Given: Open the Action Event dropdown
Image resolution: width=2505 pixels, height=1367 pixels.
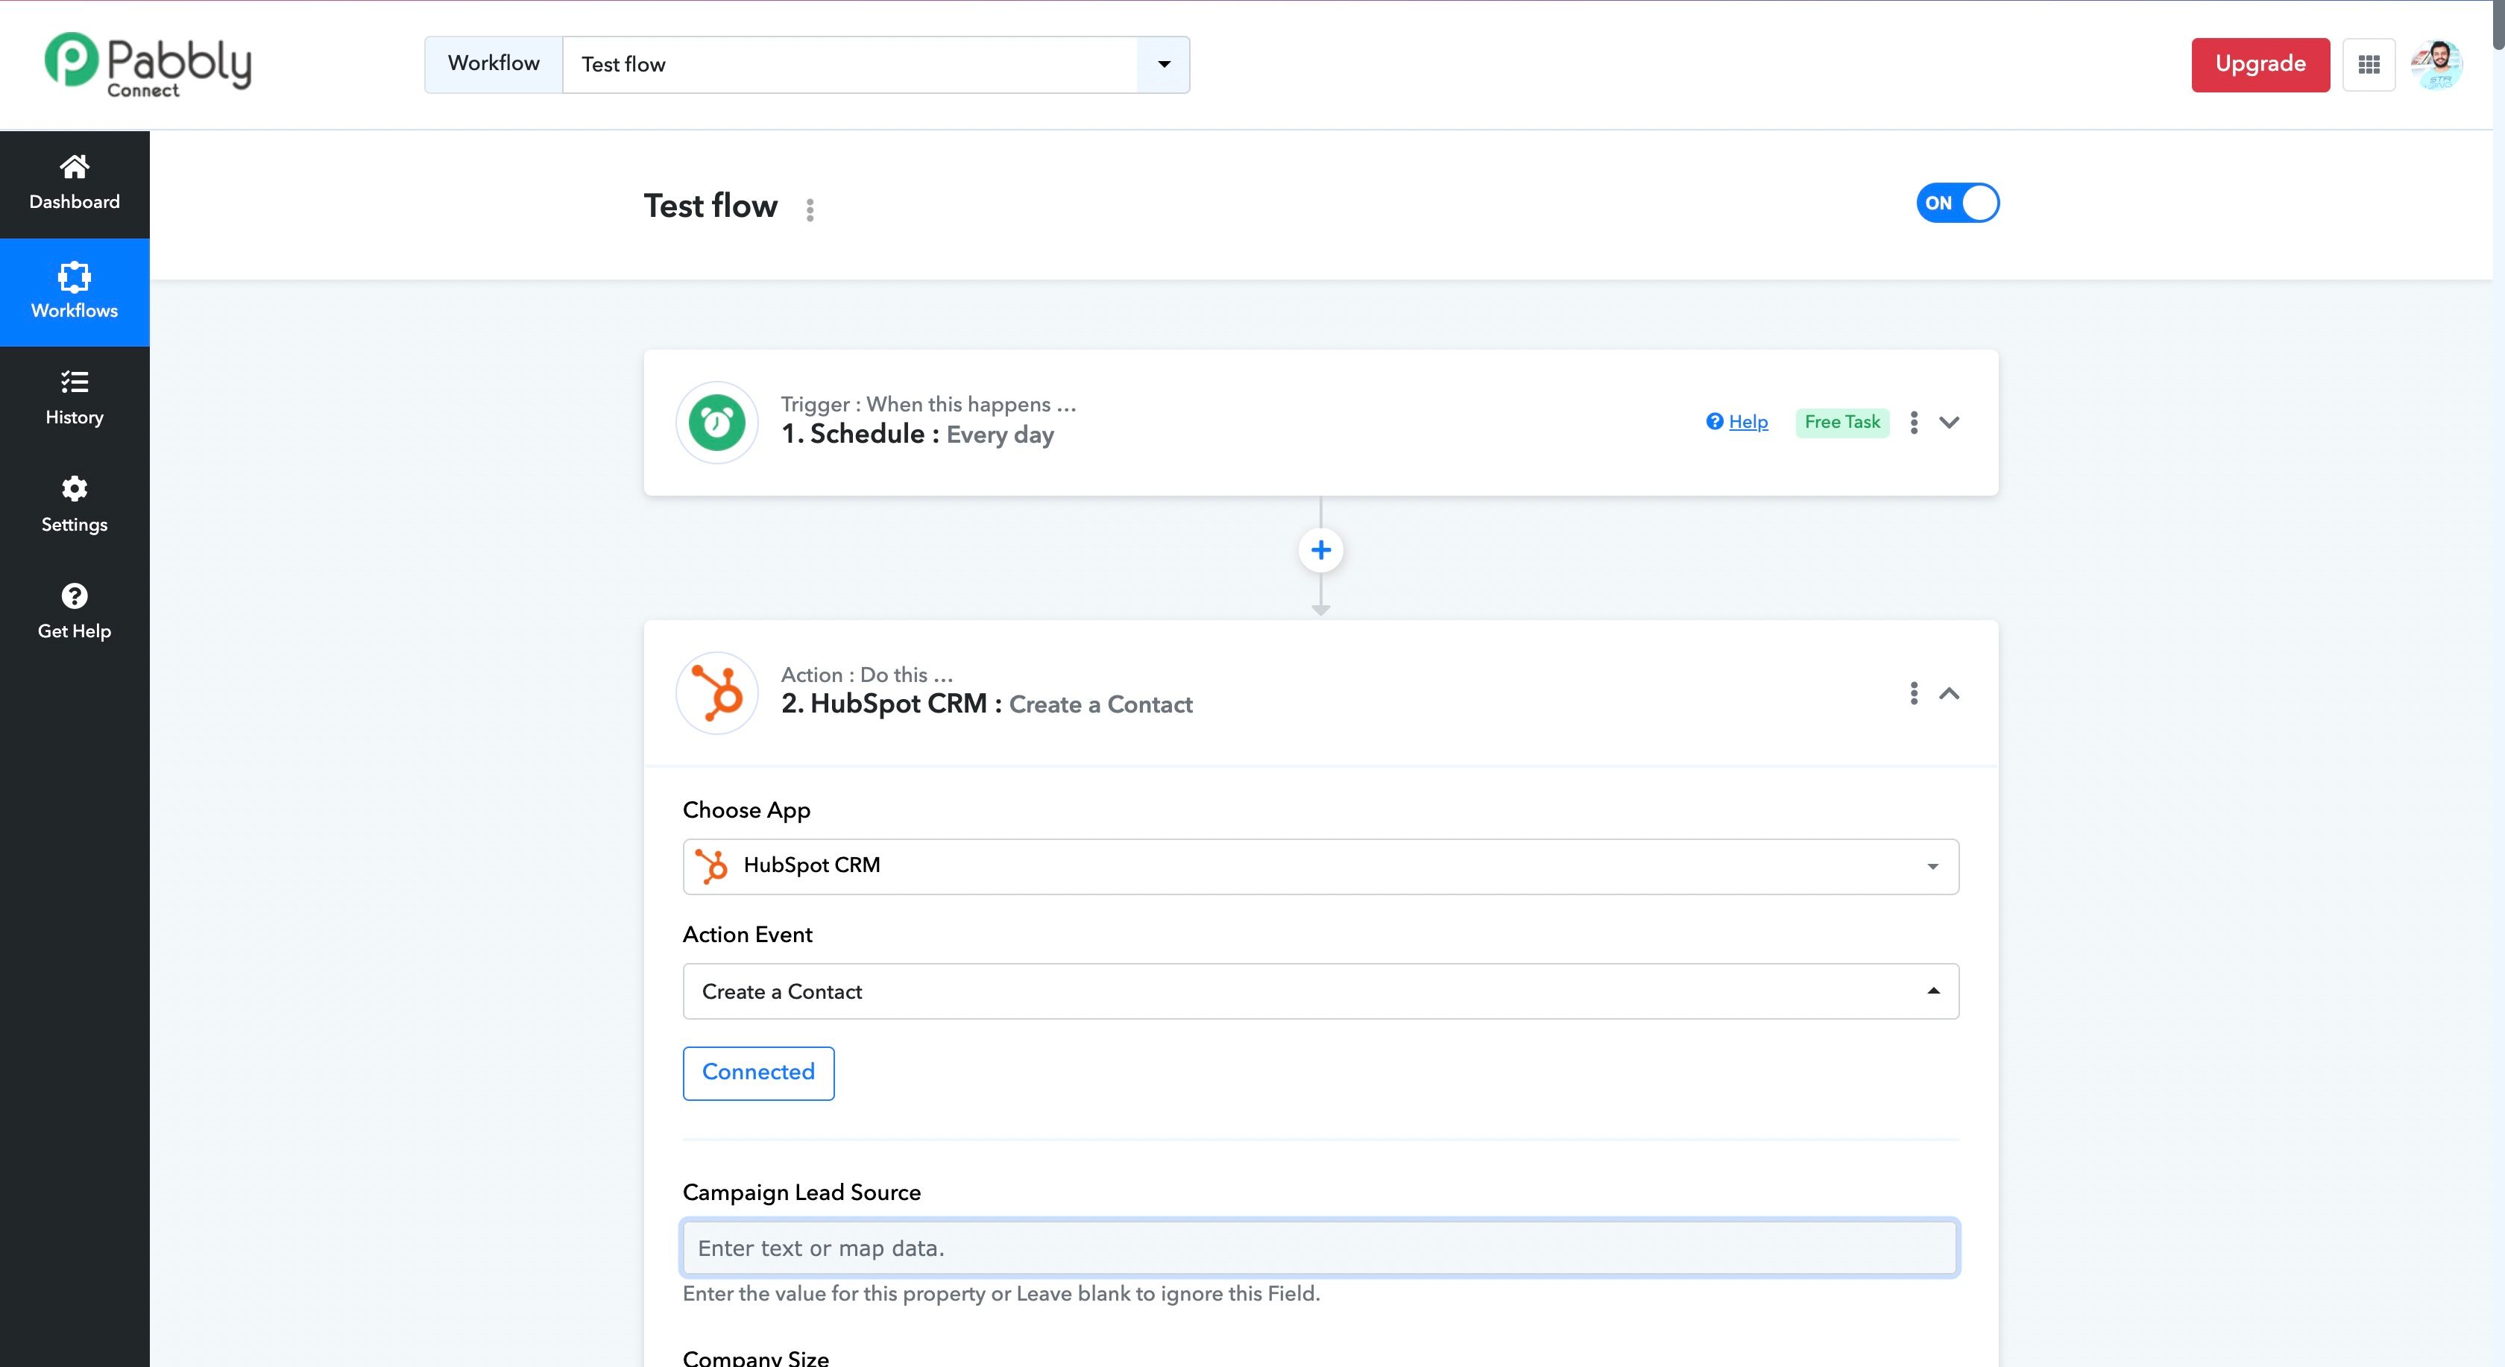Looking at the screenshot, I should 1320,991.
